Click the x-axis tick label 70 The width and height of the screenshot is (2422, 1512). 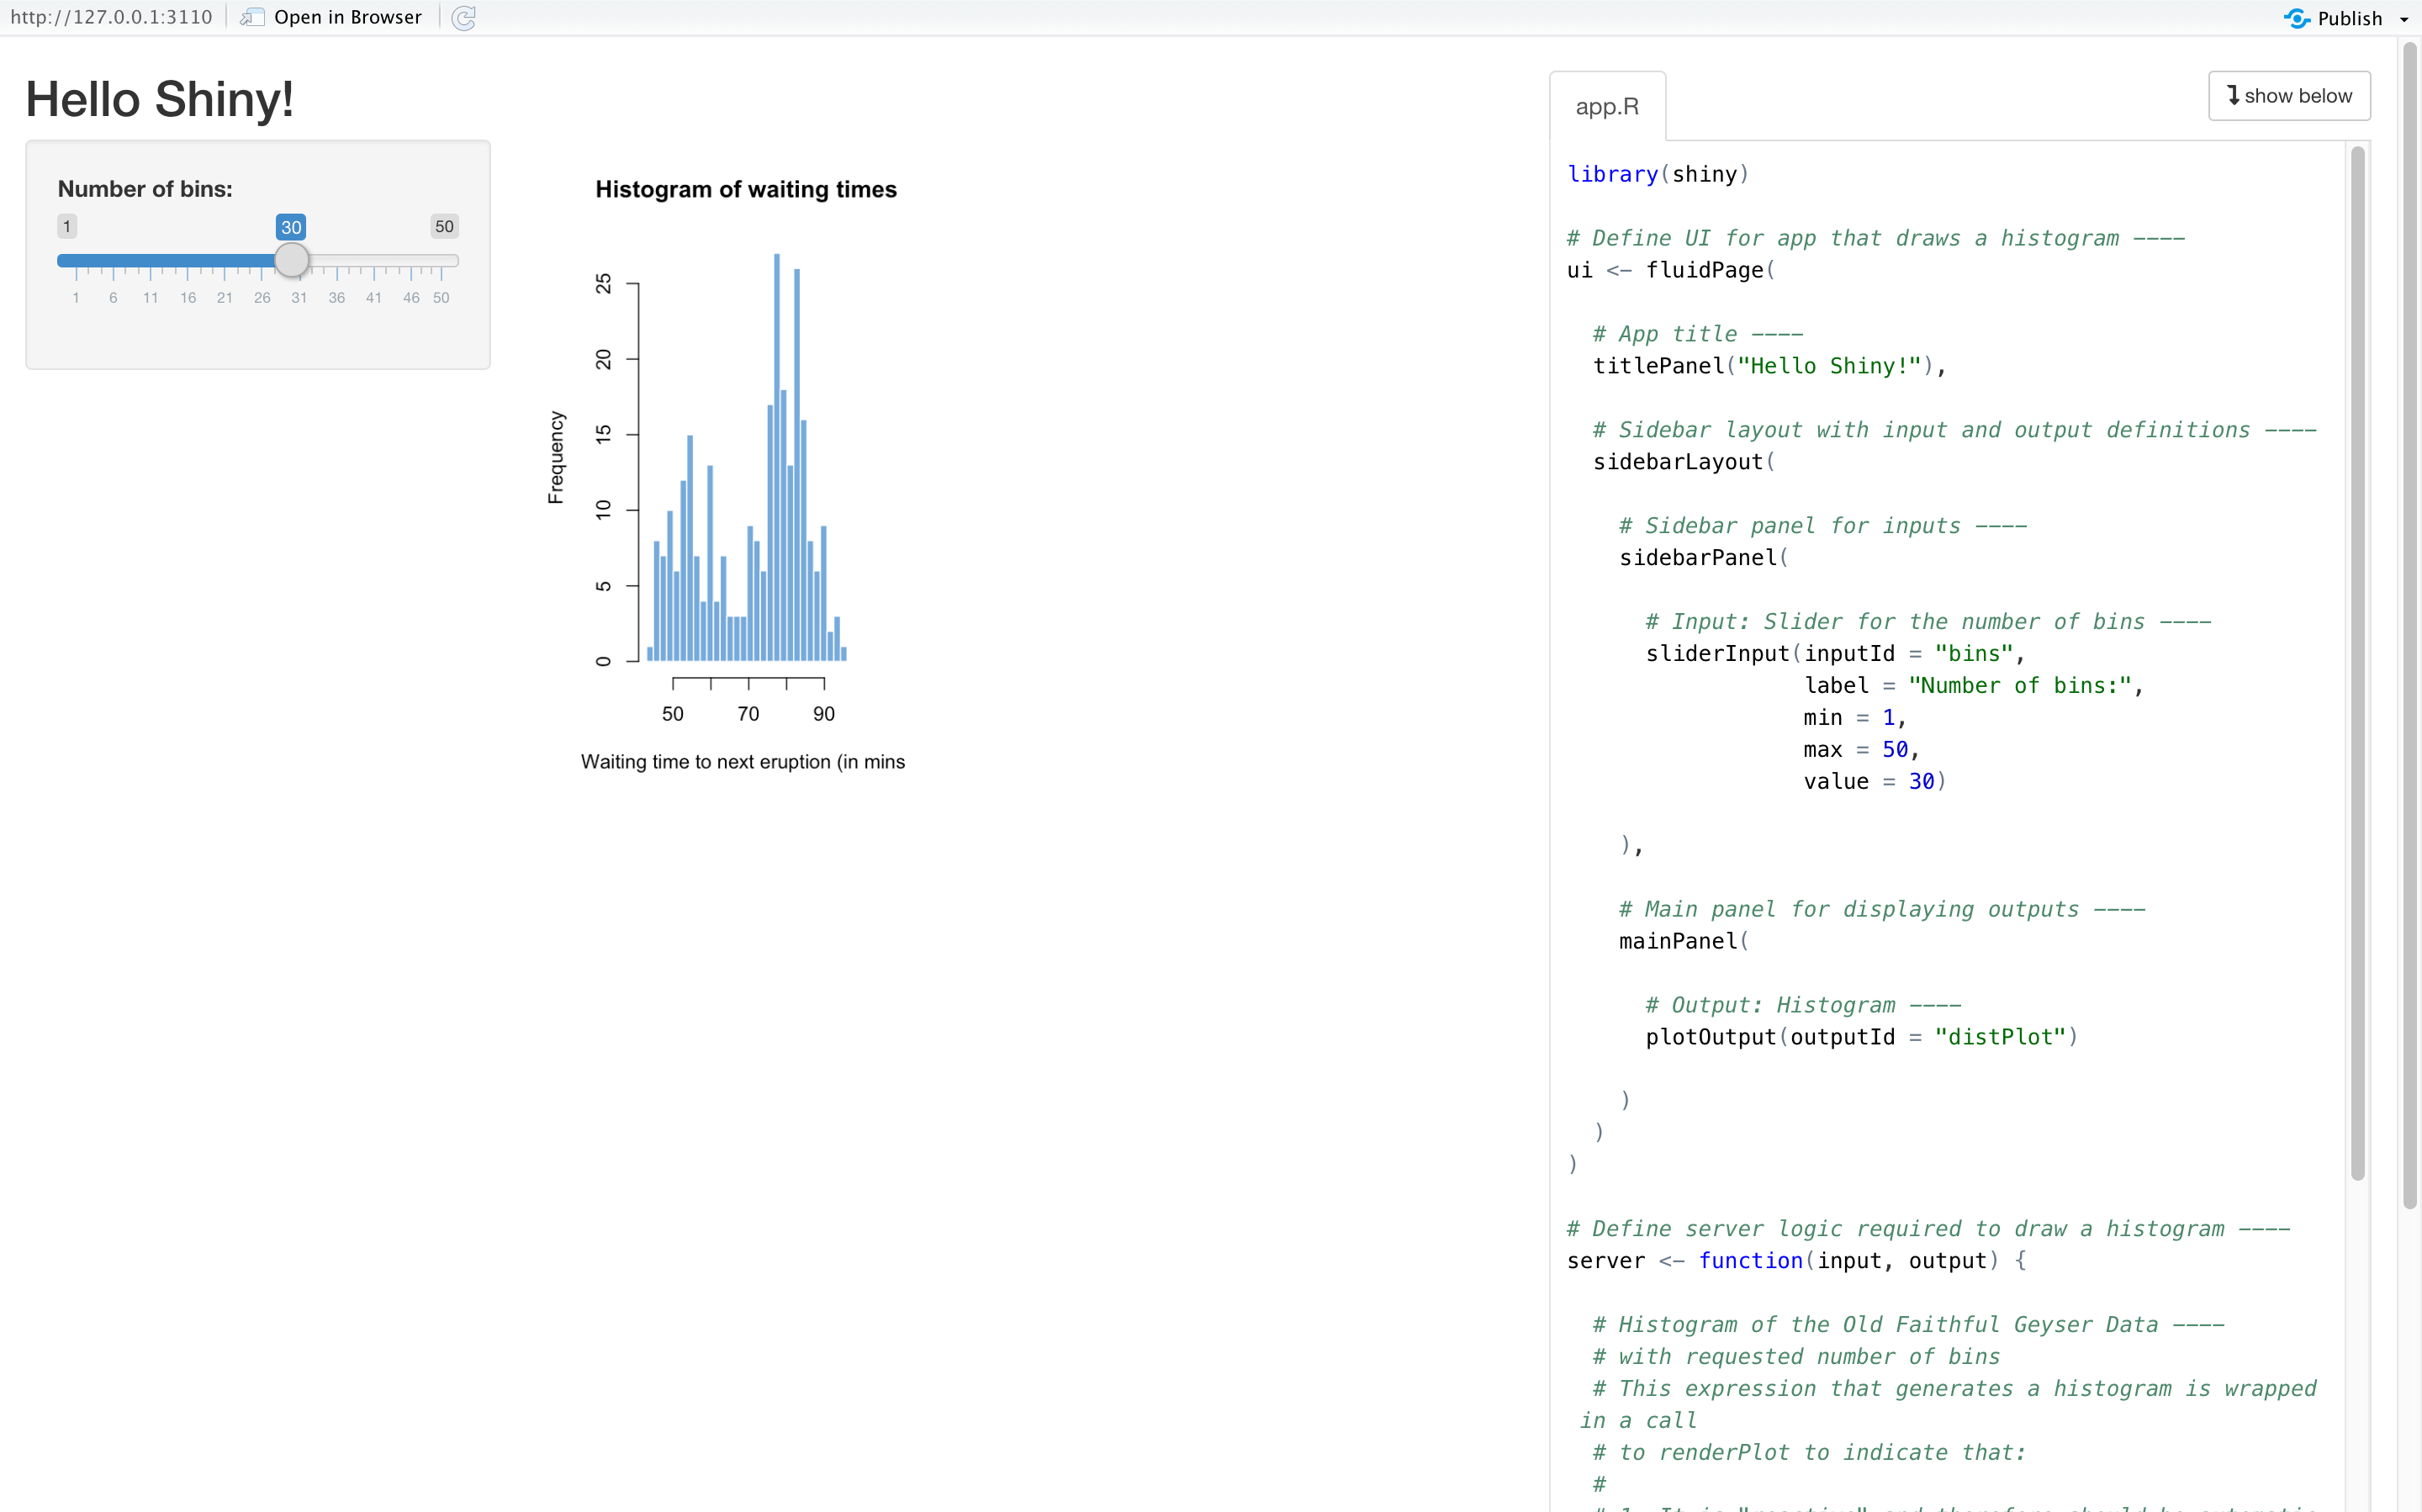point(748,714)
